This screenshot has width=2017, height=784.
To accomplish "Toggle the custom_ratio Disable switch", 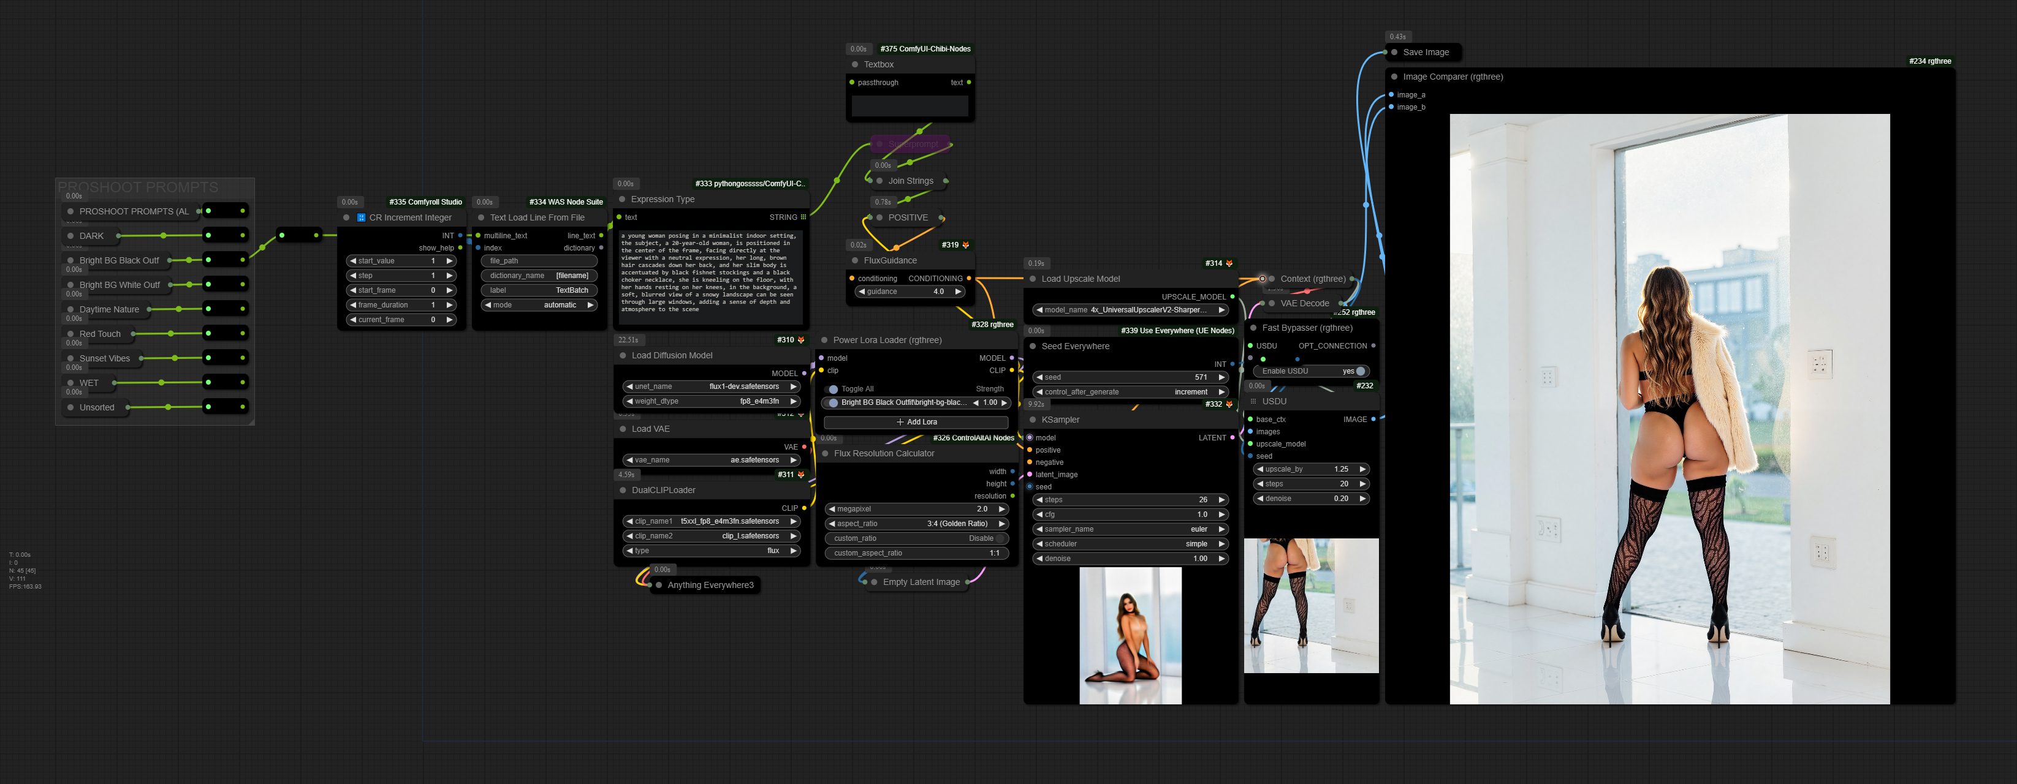I will [1001, 538].
